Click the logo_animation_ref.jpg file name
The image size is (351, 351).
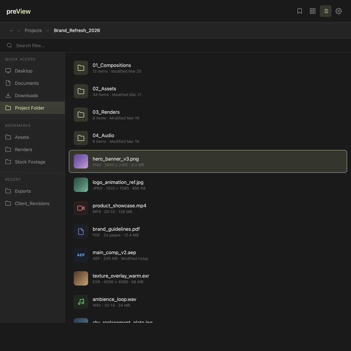pos(118,182)
